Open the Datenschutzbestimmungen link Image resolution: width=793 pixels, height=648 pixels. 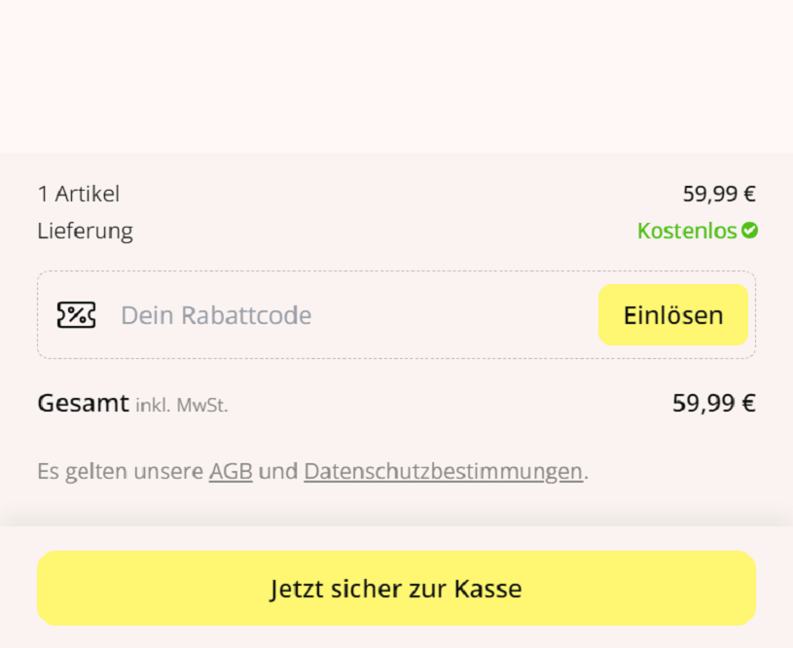click(x=443, y=472)
